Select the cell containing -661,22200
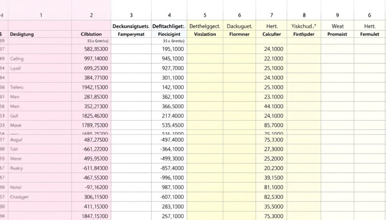 [91, 149]
